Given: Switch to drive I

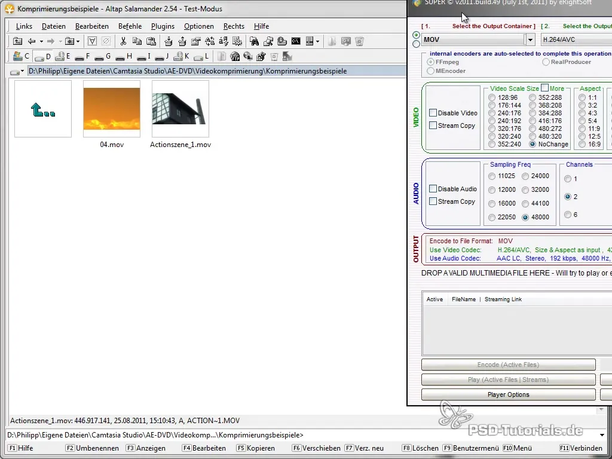Looking at the screenshot, I should pyautogui.click(x=143, y=56).
